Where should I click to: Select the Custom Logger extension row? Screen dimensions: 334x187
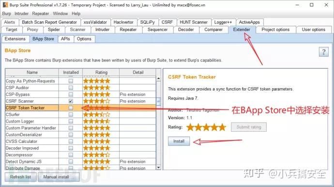[x=80, y=121]
